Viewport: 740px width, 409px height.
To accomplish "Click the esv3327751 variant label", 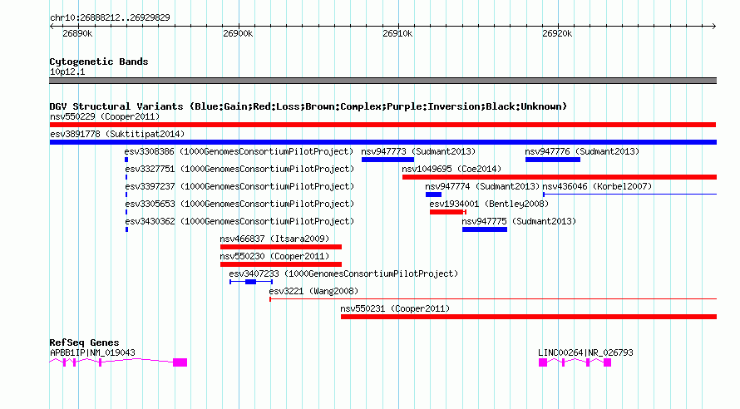I will pyautogui.click(x=239, y=169).
